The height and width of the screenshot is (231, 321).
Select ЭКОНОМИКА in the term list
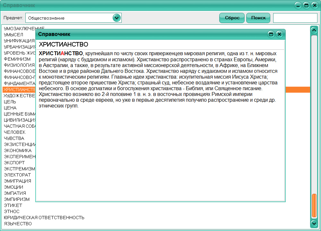[x=18, y=150]
